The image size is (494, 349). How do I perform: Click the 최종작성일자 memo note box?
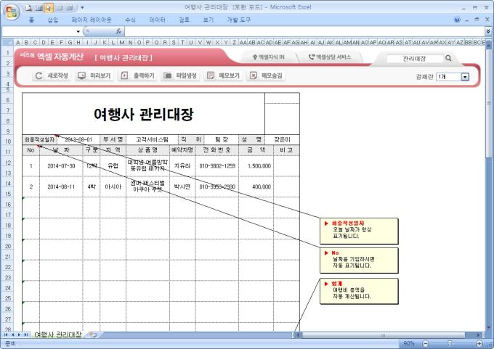click(x=359, y=231)
